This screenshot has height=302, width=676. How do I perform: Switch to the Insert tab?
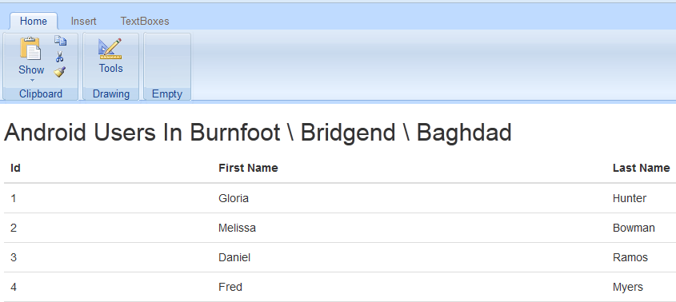[x=84, y=21]
